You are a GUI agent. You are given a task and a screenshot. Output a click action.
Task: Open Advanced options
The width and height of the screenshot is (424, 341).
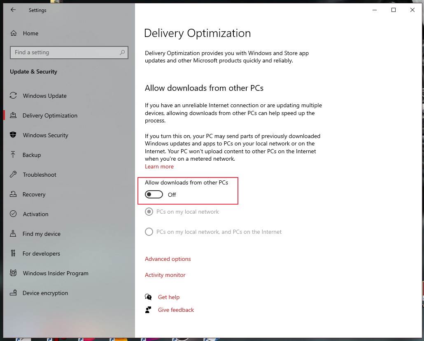point(168,259)
